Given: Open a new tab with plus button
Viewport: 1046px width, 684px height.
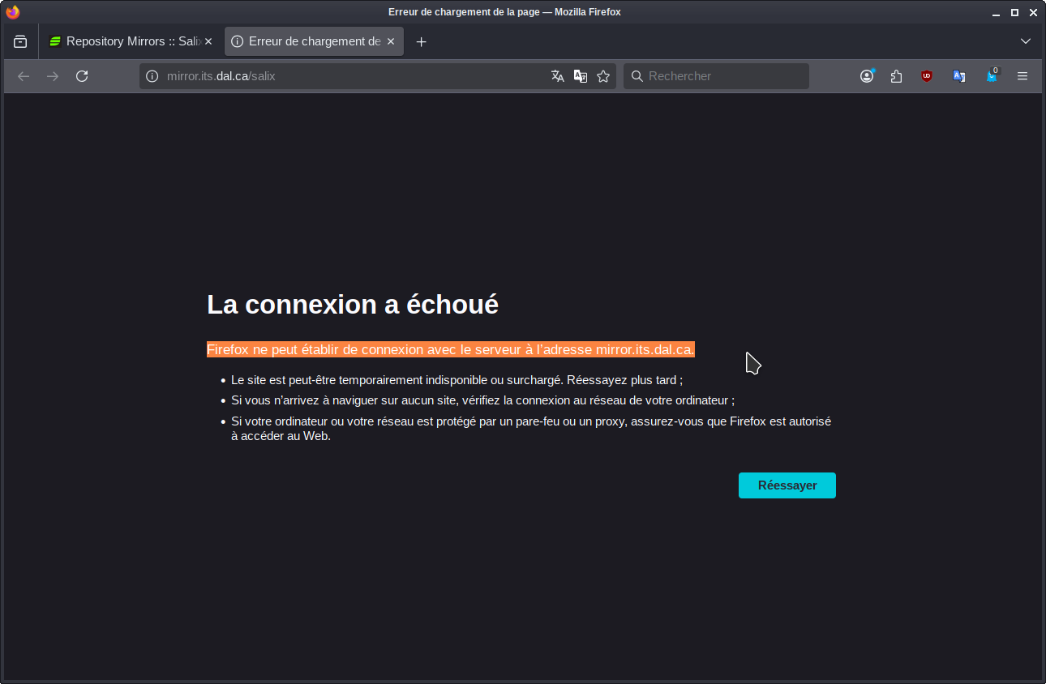Looking at the screenshot, I should pyautogui.click(x=421, y=41).
